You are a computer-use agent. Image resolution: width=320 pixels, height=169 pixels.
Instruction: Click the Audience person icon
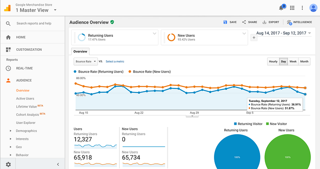(x=8, y=81)
